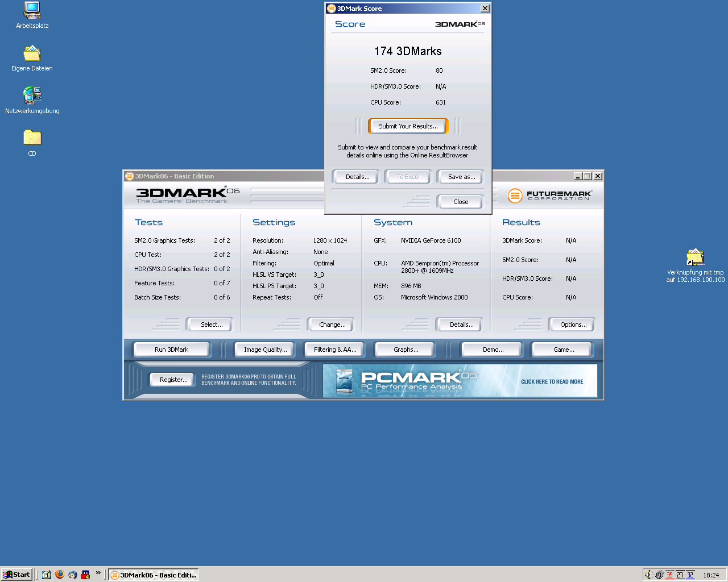
Task: Click Save as in the Score dialog
Action: [461, 177]
